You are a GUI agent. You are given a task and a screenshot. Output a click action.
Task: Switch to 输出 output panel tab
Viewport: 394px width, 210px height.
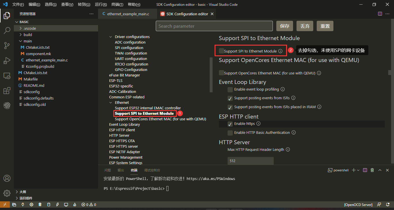tap(121, 170)
